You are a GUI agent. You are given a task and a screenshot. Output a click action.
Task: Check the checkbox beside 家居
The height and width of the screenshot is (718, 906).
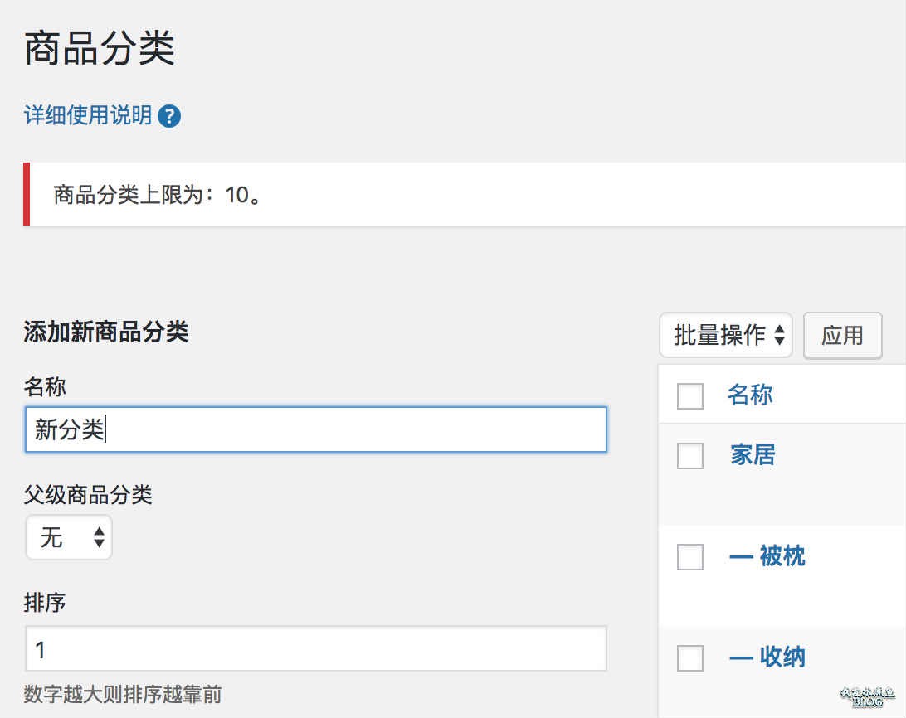coord(690,456)
